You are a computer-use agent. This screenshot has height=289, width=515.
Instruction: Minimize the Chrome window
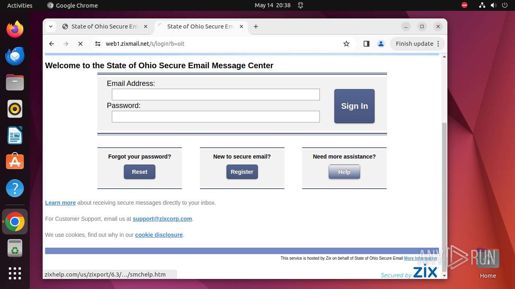[406, 26]
